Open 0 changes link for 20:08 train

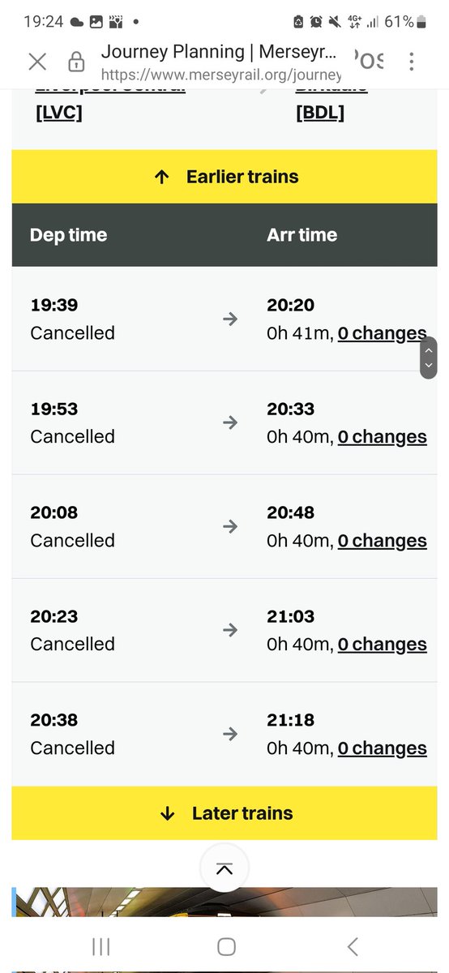[x=382, y=541]
